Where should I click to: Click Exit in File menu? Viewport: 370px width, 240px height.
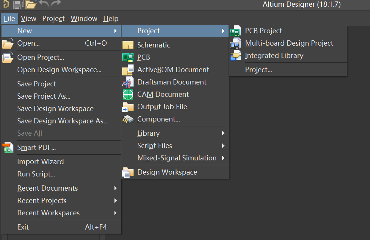(61, 227)
